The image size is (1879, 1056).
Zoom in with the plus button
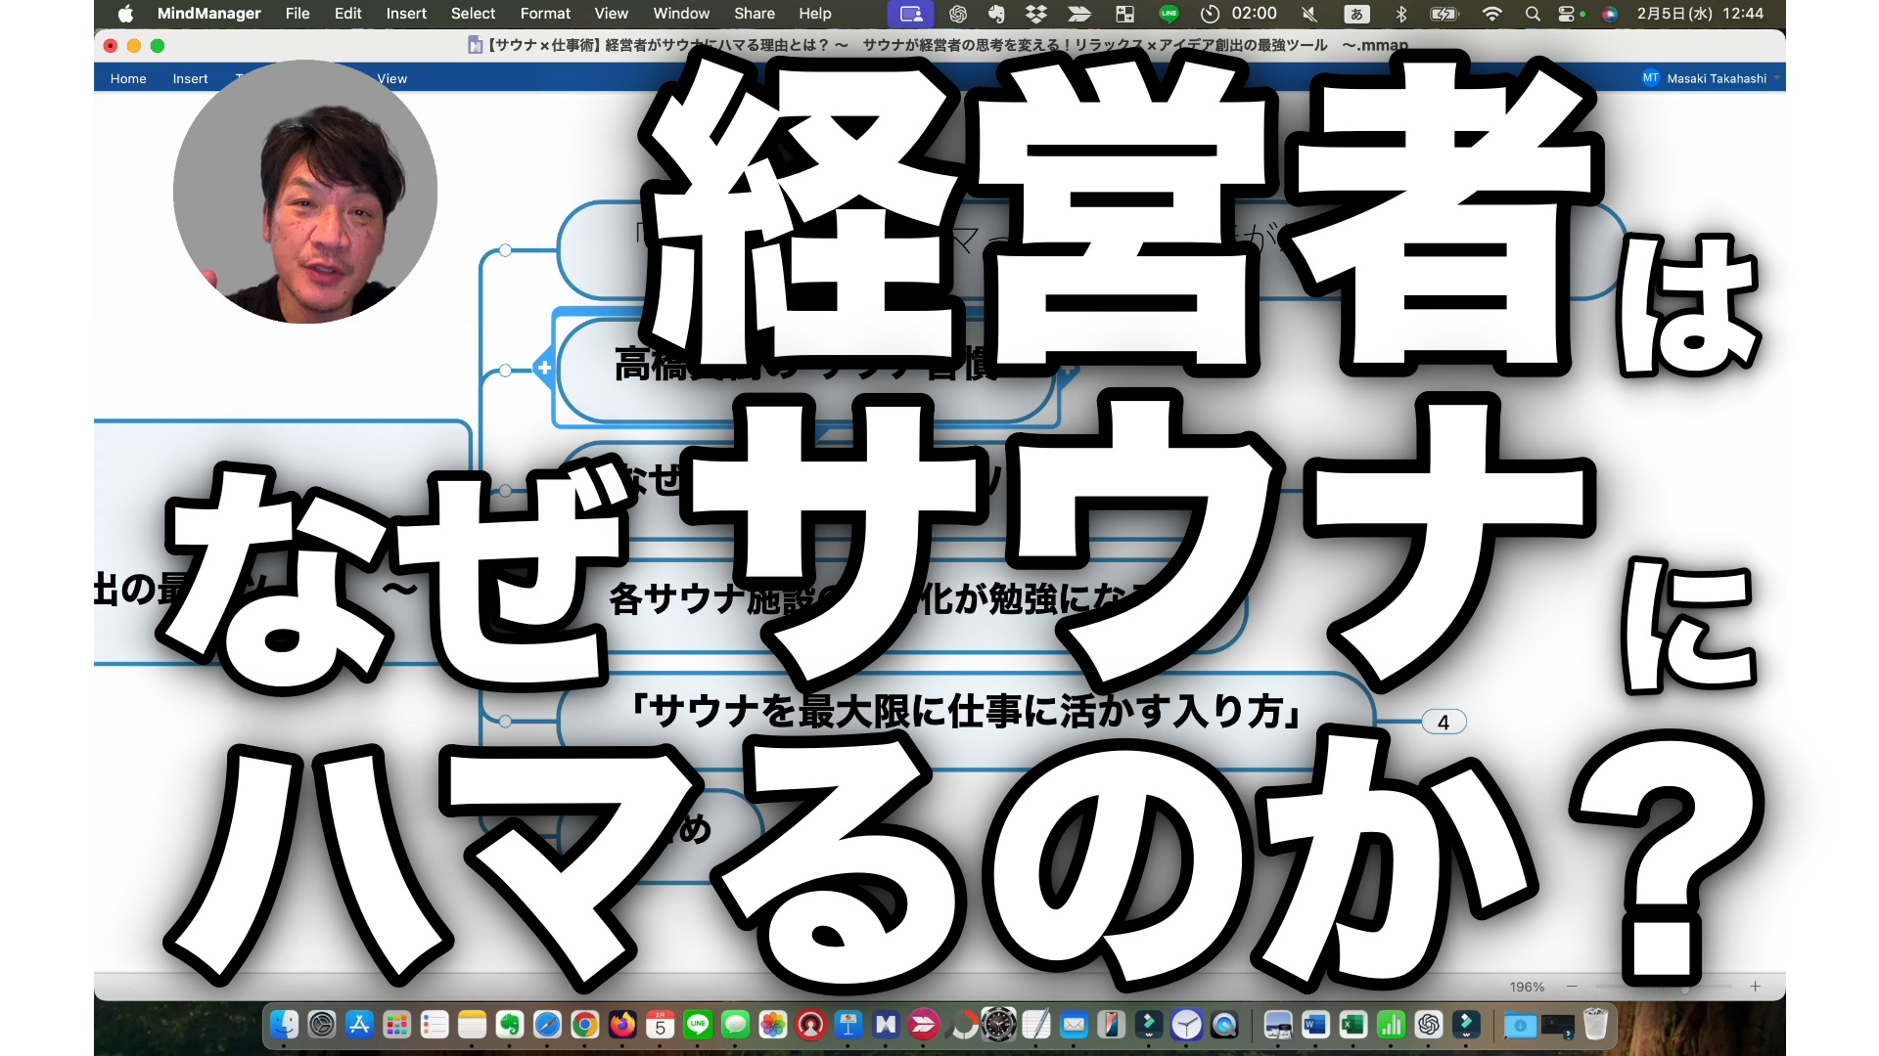point(1756,987)
